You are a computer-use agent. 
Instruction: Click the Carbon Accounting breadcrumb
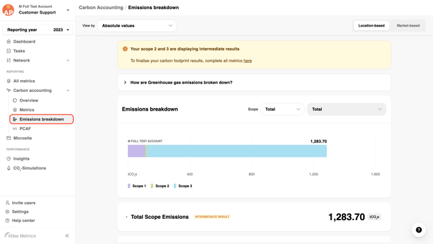[101, 8]
